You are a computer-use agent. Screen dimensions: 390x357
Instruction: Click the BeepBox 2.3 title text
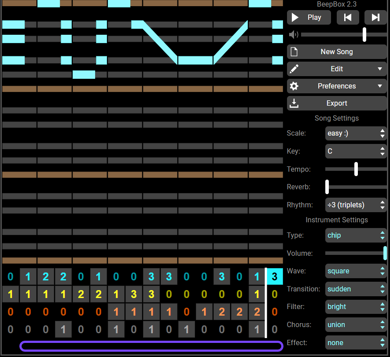[337, 4]
